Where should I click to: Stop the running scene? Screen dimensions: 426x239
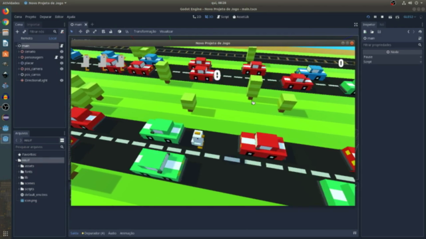382,17
